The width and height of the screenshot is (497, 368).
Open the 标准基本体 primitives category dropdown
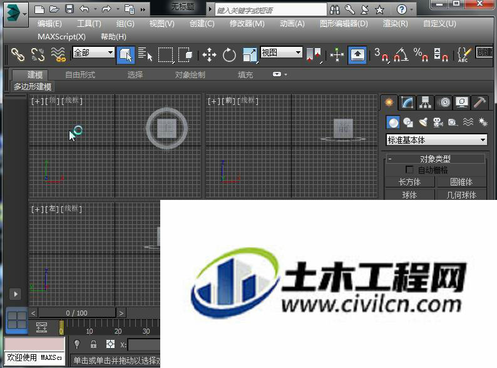pyautogui.click(x=436, y=140)
